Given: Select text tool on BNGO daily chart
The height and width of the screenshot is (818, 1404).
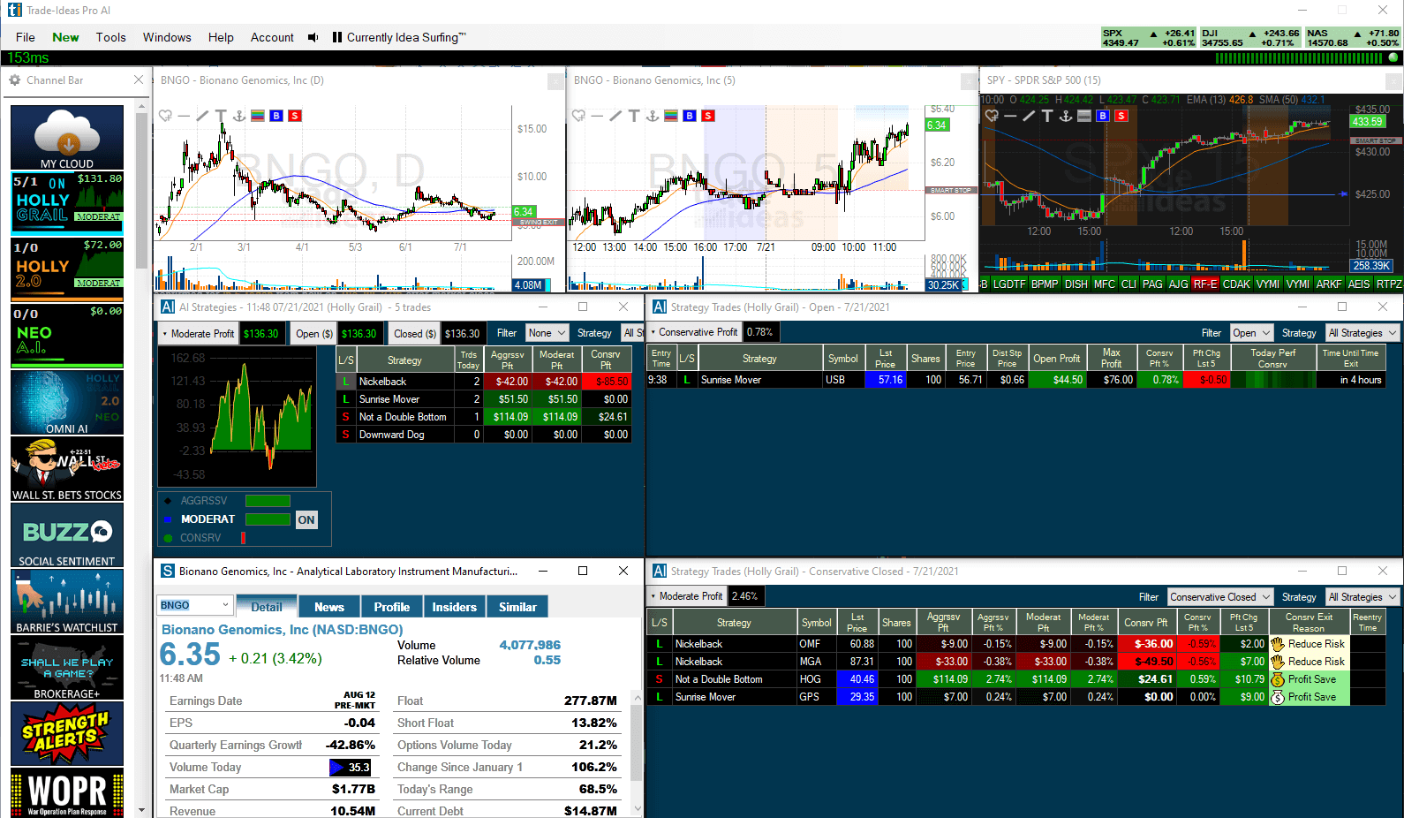Looking at the screenshot, I should pos(221,116).
